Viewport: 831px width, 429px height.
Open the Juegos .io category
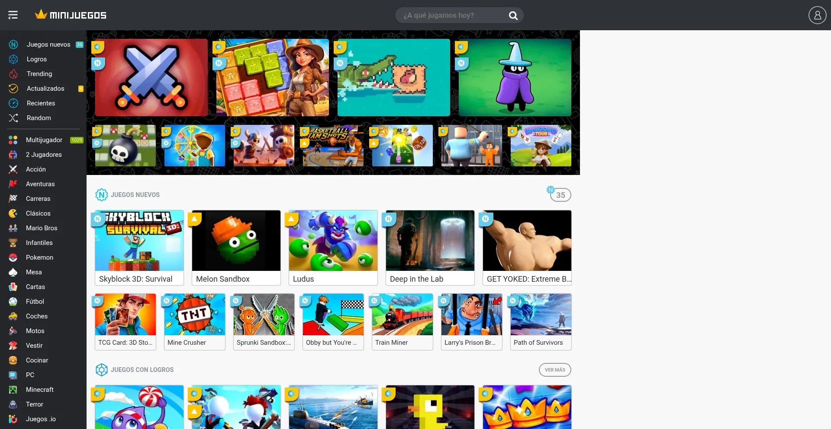(43, 419)
